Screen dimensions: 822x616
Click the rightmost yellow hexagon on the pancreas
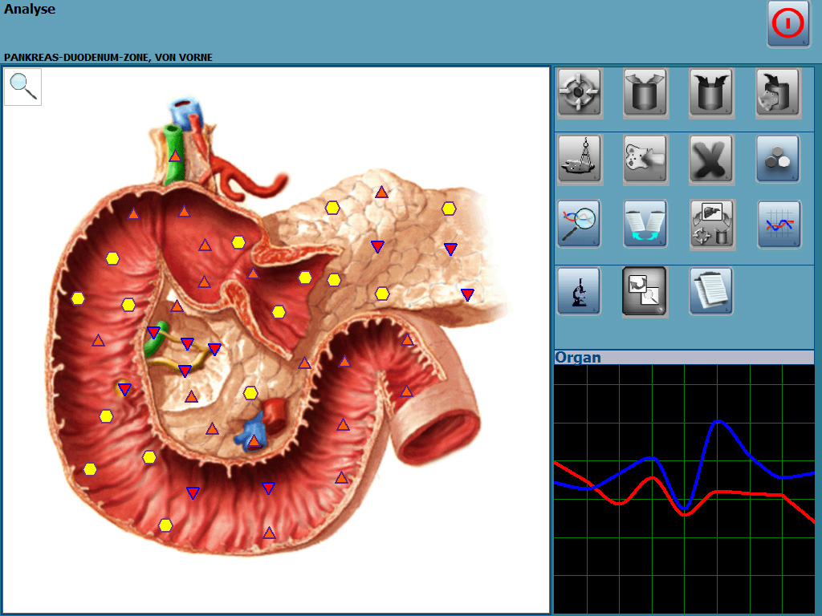[449, 209]
